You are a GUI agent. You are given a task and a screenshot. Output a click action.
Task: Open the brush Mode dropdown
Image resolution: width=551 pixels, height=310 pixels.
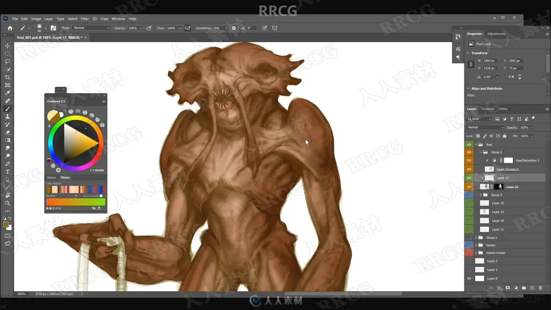pyautogui.click(x=92, y=28)
